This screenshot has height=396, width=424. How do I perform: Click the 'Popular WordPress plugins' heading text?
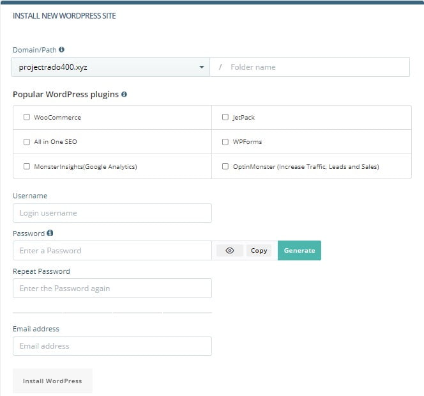click(66, 95)
